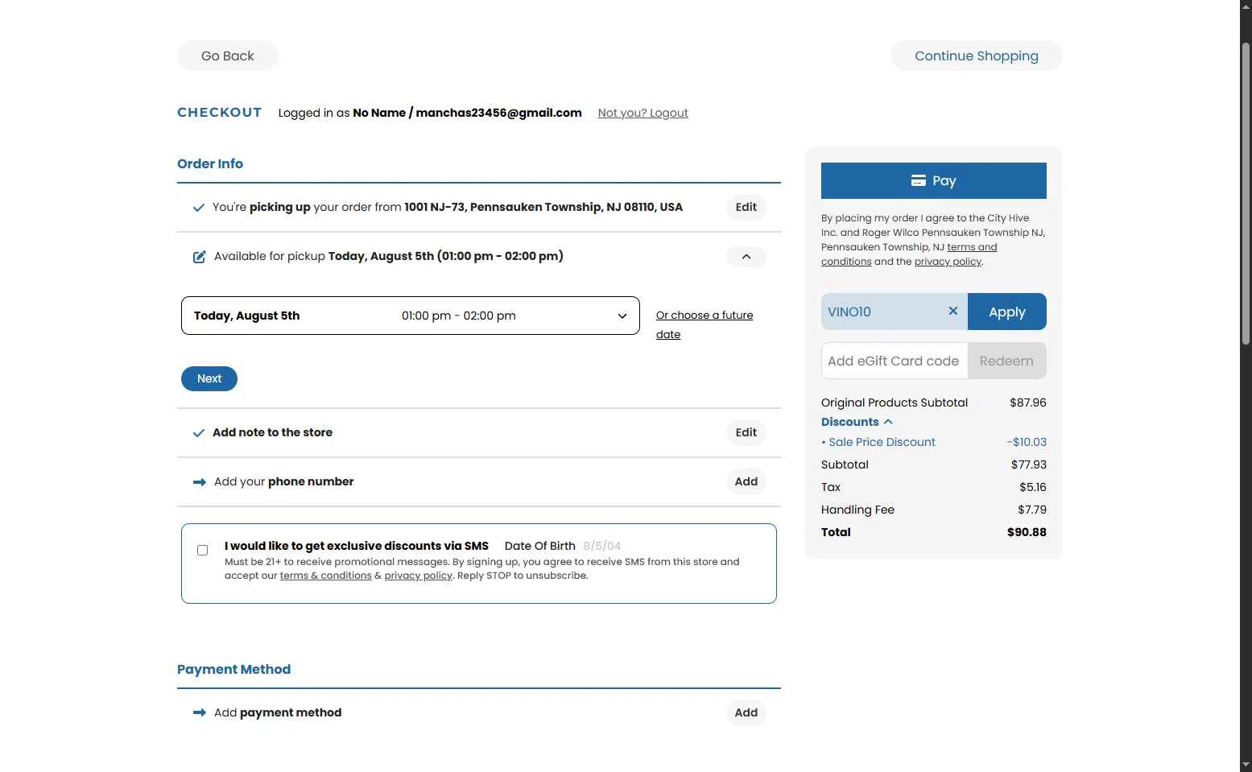This screenshot has width=1252, height=772.
Task: Click the Next button
Action: point(209,378)
